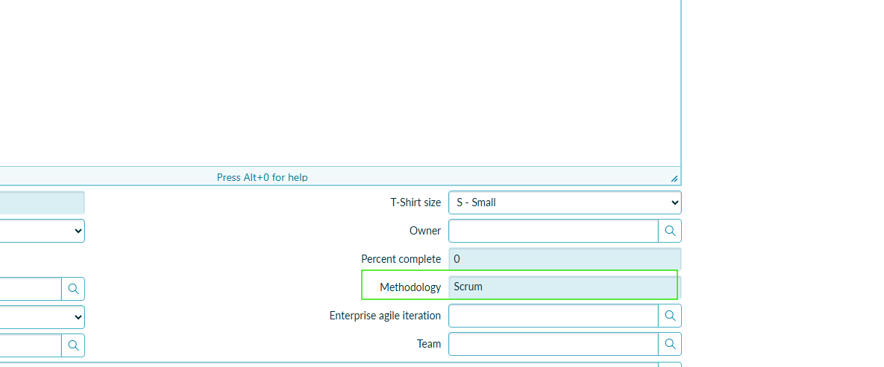Click the 'Press Alt+0 for help' text
This screenshot has width=884, height=367.
tap(262, 177)
